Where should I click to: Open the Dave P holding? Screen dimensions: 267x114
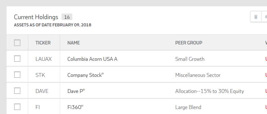coord(75,91)
